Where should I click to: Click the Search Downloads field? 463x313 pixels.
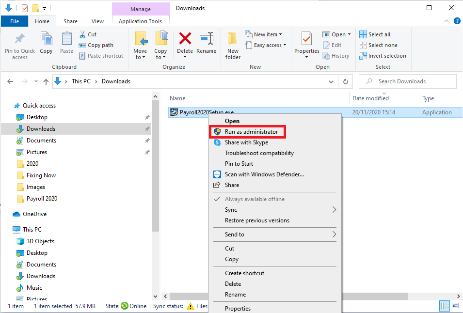coord(407,81)
